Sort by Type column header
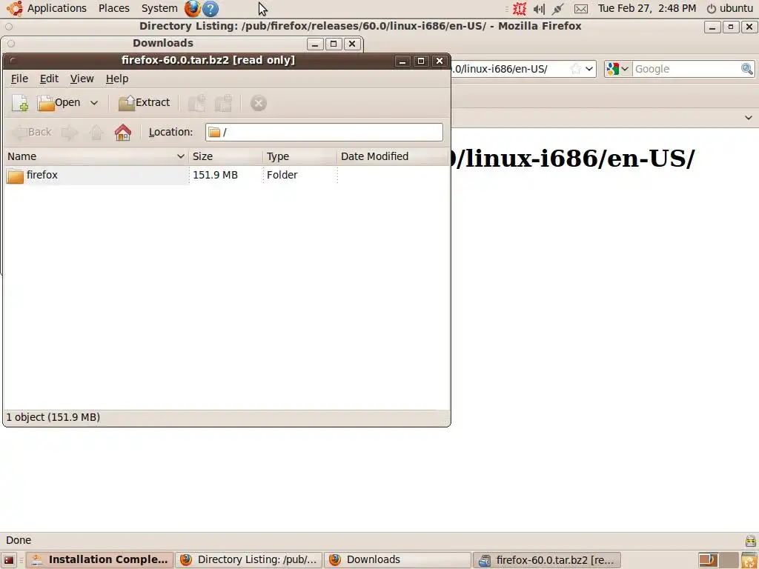 [x=299, y=156]
